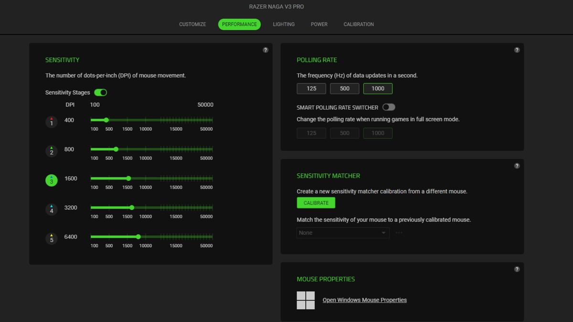Click the 400 DPI value field

coord(69,120)
